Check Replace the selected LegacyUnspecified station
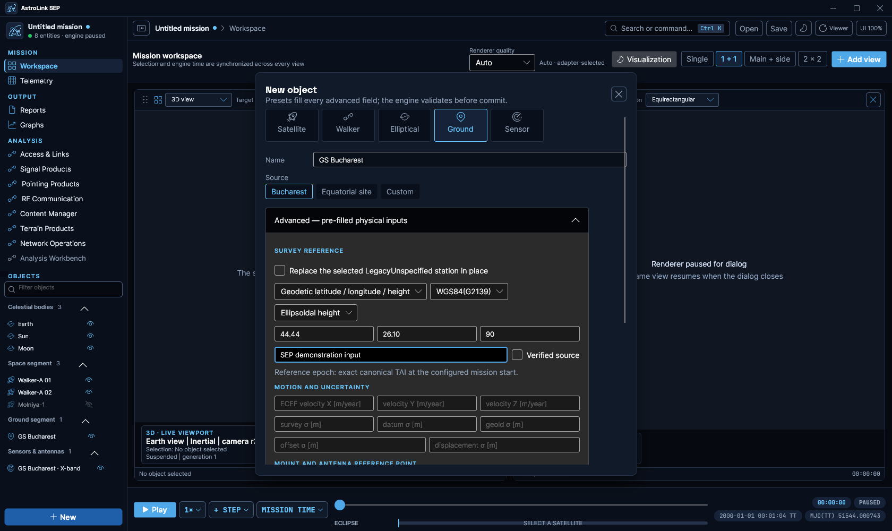This screenshot has width=892, height=531. click(280, 270)
